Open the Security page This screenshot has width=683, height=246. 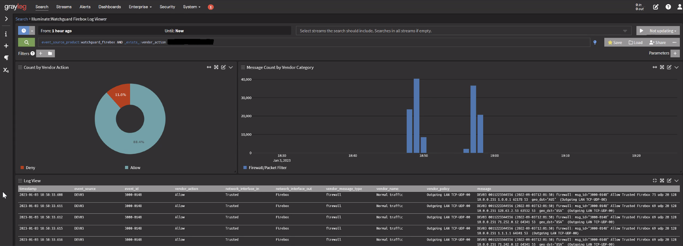(x=167, y=7)
